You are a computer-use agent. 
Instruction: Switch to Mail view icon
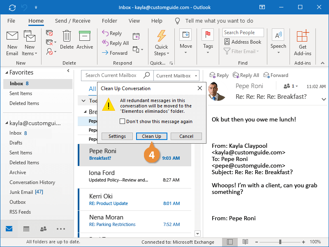coord(9,229)
